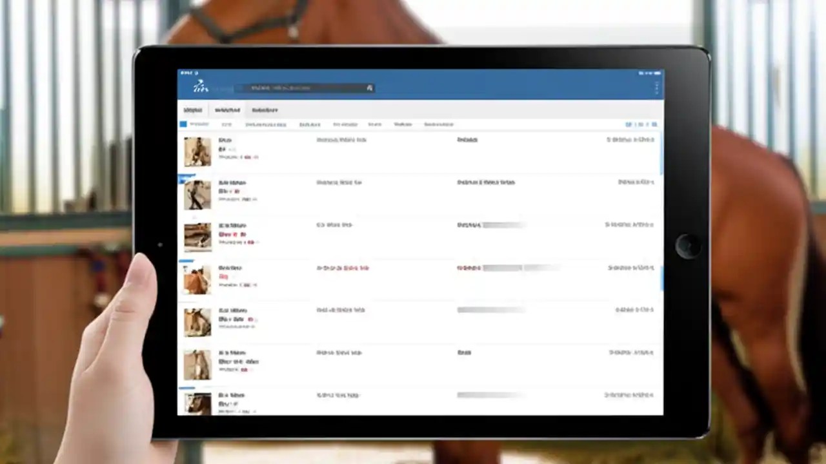This screenshot has width=826, height=464.
Task: Switch to the Watched tab
Action: coord(227,110)
